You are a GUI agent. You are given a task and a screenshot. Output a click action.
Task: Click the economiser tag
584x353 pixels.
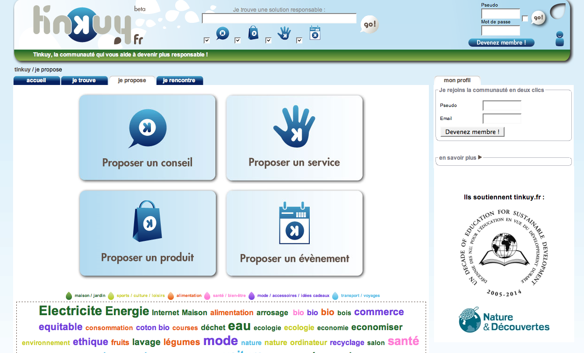point(377,327)
